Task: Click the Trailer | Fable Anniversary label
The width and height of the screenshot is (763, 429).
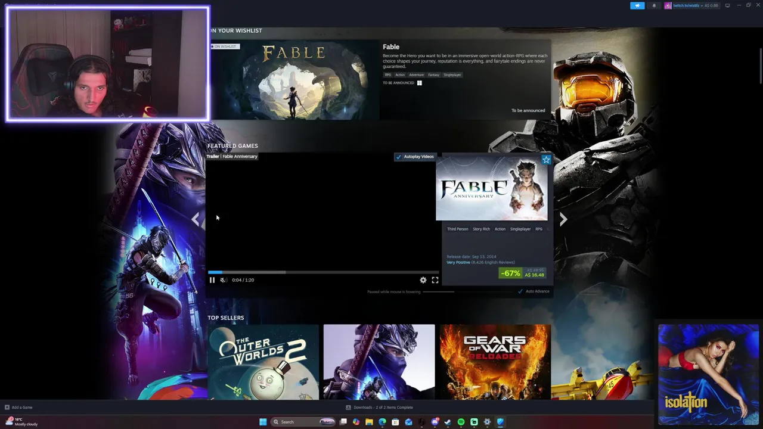Action: 232,156
